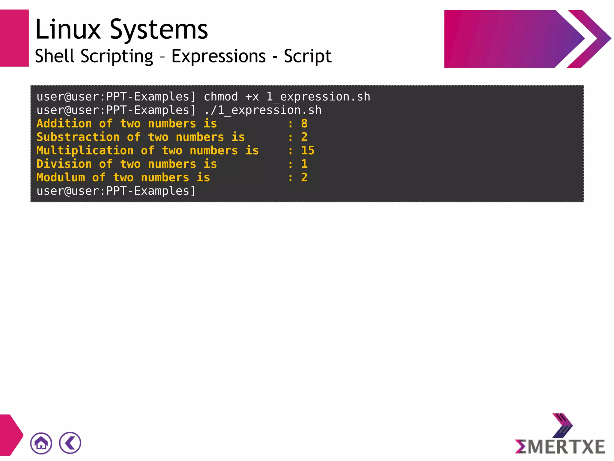The image size is (614, 461).
Task: Click the last 'user@user:PPT-Examples]' prompt
Action: 116,191
